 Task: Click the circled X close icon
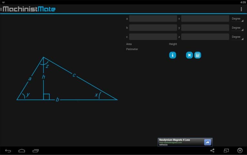[x=240, y=150]
